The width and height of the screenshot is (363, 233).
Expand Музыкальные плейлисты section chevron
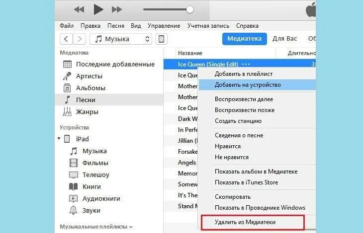pos(131,227)
